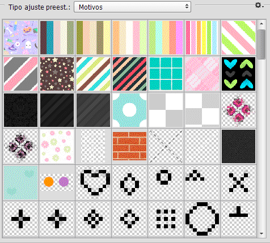270x243 pixels.
Task: Select the large pixel circle outline pattern
Action: [x=202, y=219]
